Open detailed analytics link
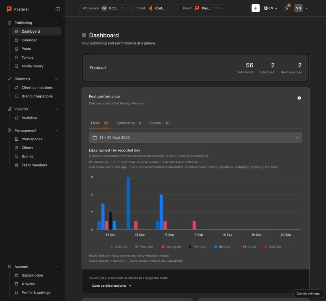This screenshot has width=326, height=301. pos(111,286)
